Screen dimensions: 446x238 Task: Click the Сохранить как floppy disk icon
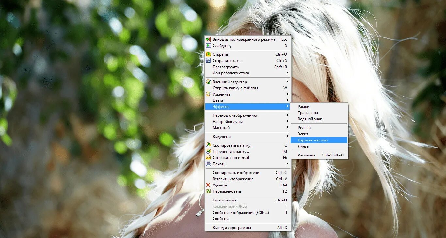pyautogui.click(x=208, y=61)
